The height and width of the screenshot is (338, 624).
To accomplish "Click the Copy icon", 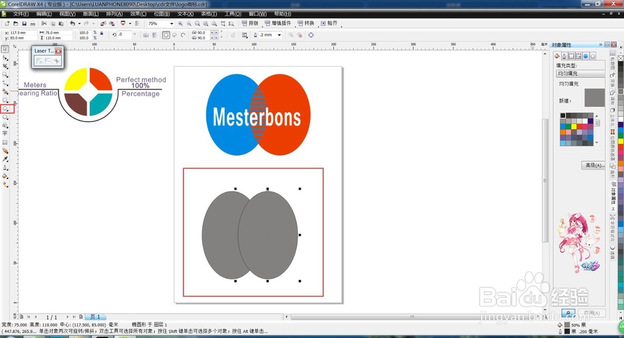I will click(x=52, y=24).
